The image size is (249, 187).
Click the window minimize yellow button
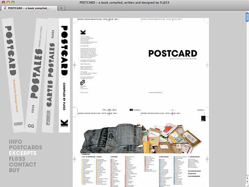pyautogui.click(x=8, y=2)
